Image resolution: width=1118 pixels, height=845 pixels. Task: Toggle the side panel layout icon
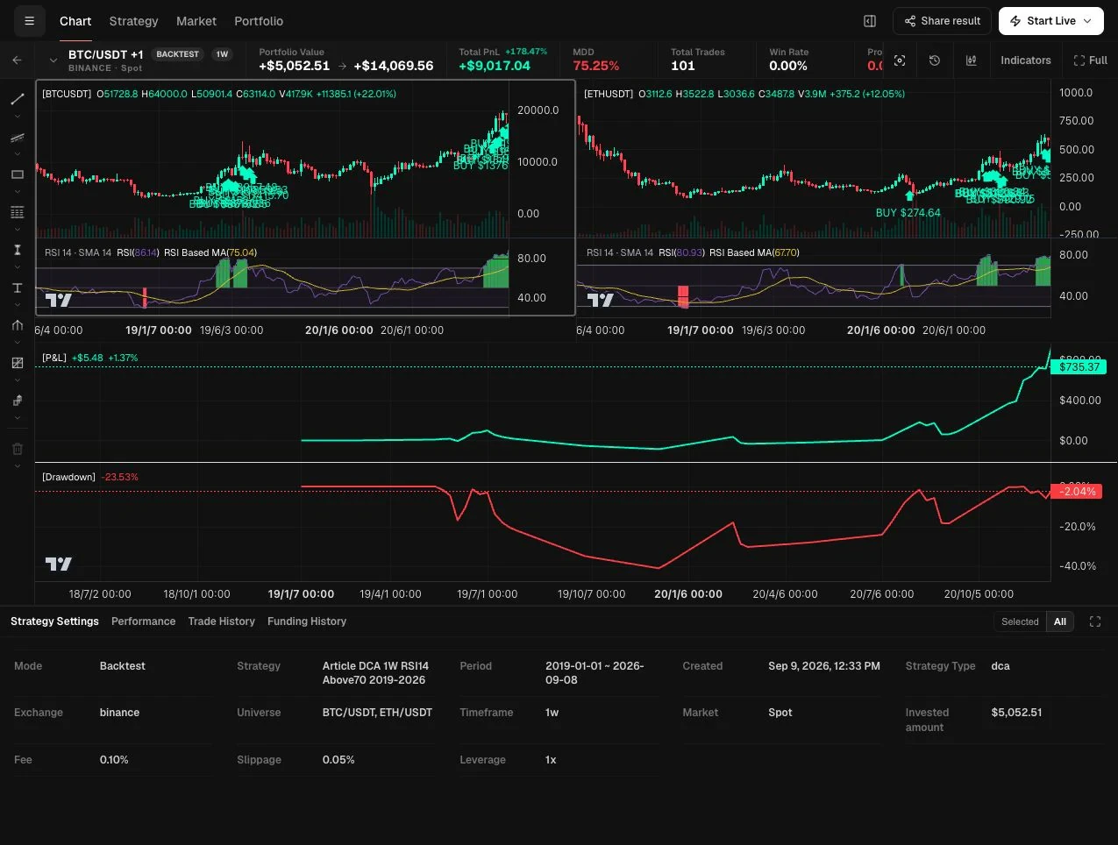pyautogui.click(x=870, y=21)
